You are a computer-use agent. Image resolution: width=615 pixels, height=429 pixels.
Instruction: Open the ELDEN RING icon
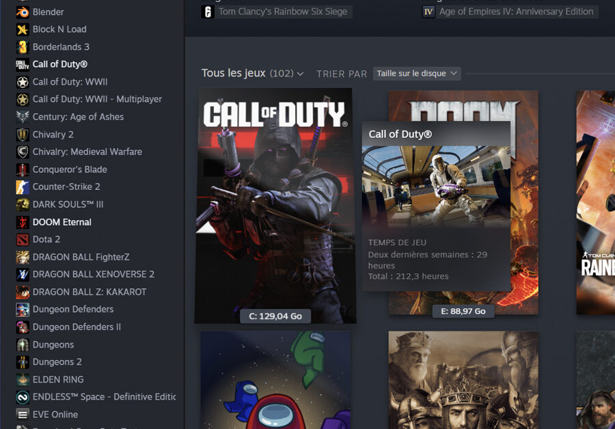point(23,380)
